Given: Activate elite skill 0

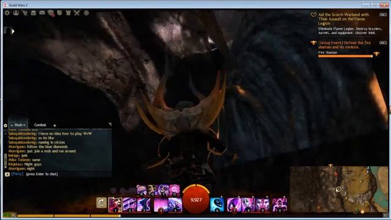Looking at the screenshot, I should (x=280, y=205).
